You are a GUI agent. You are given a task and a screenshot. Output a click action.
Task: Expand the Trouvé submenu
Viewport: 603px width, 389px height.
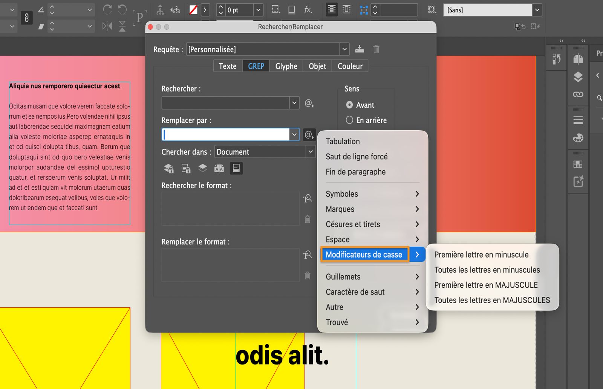point(372,322)
